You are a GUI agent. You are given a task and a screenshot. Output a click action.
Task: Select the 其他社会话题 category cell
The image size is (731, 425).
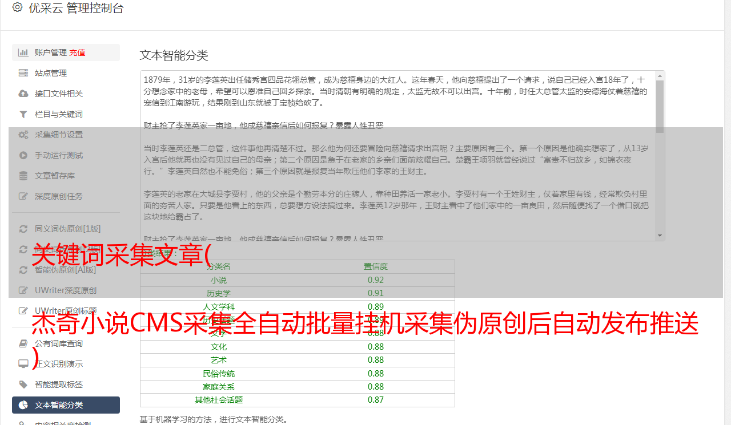pos(219,400)
